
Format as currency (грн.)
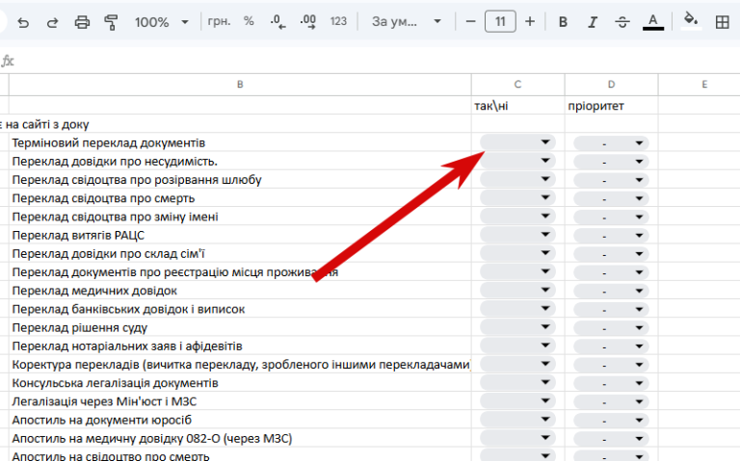[x=219, y=21]
